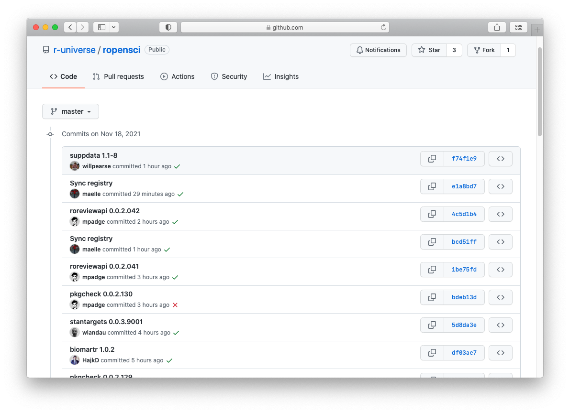Open stantargets 0.0.3.9001 commit message

[x=106, y=322]
